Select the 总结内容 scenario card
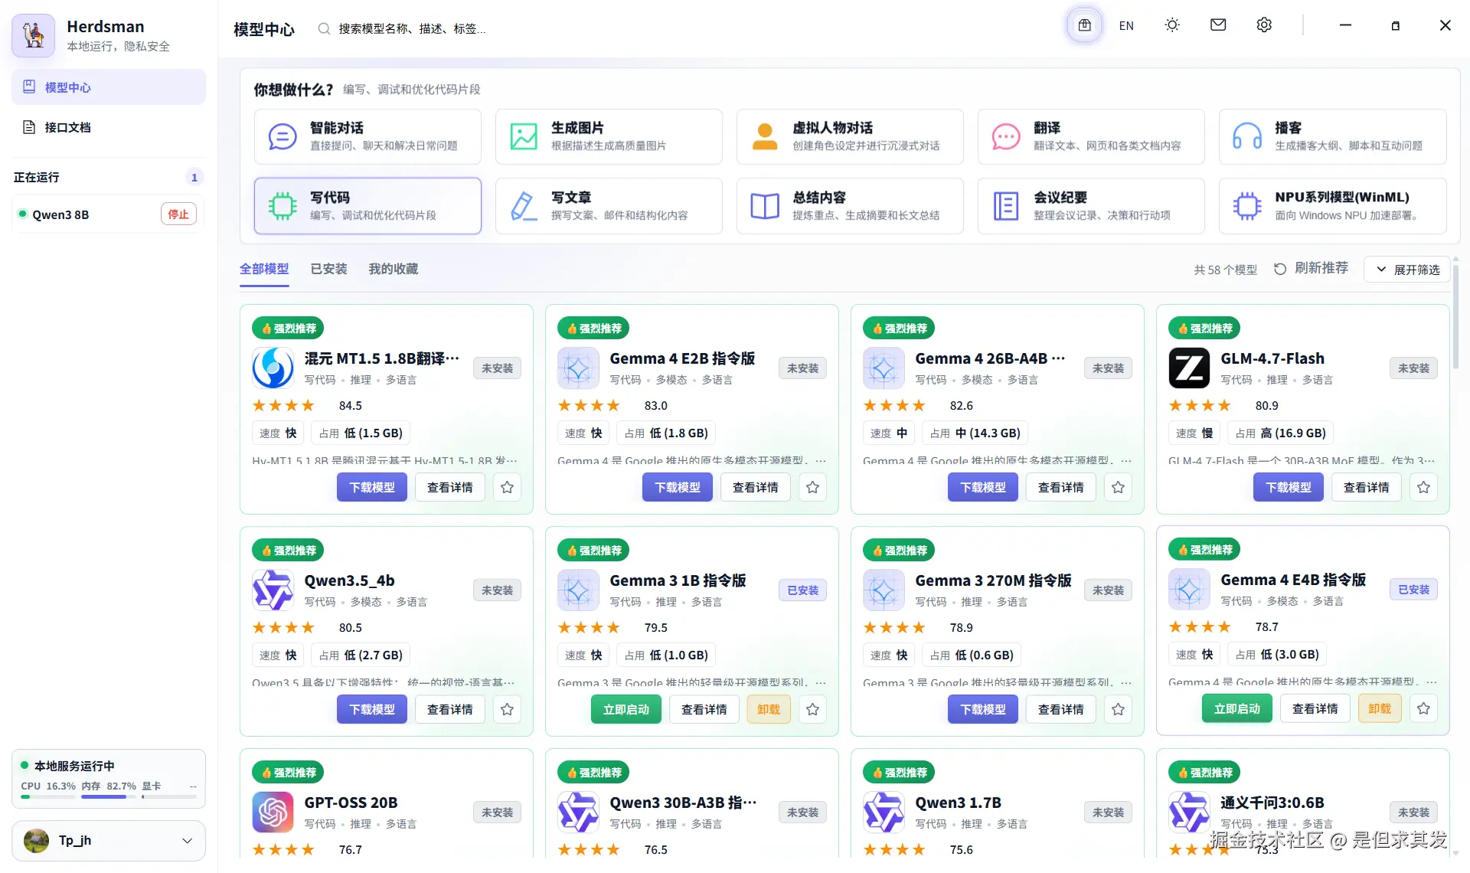This screenshot has width=1470, height=873. [x=850, y=206]
